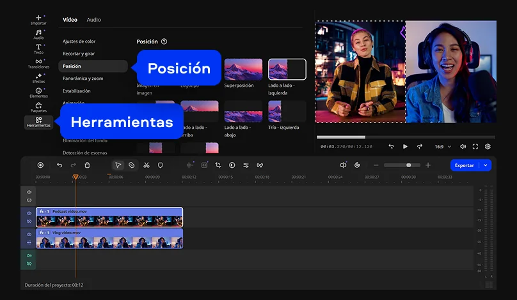Expand the Exportar button dropdown arrow

pos(486,165)
